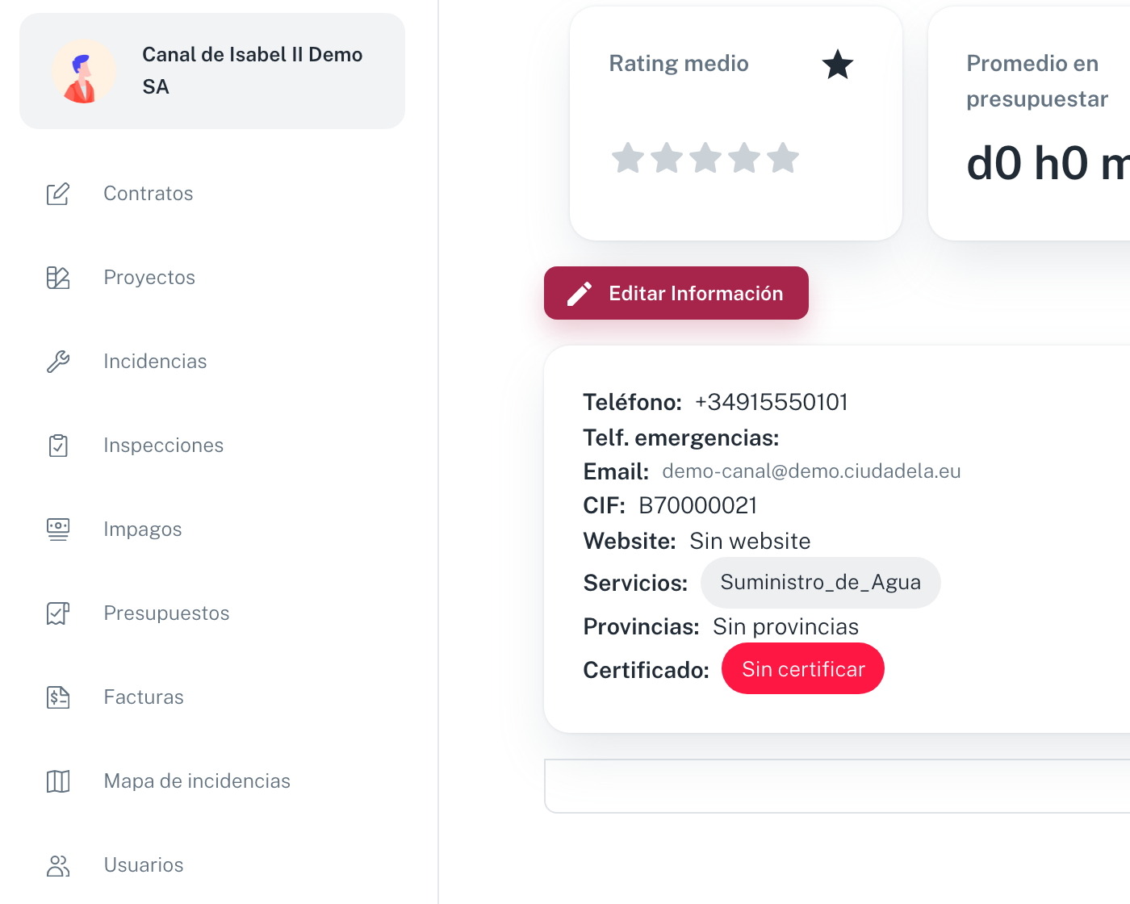1130x904 pixels.
Task: Click the Inspecciones clipboard-check icon
Action: click(58, 446)
